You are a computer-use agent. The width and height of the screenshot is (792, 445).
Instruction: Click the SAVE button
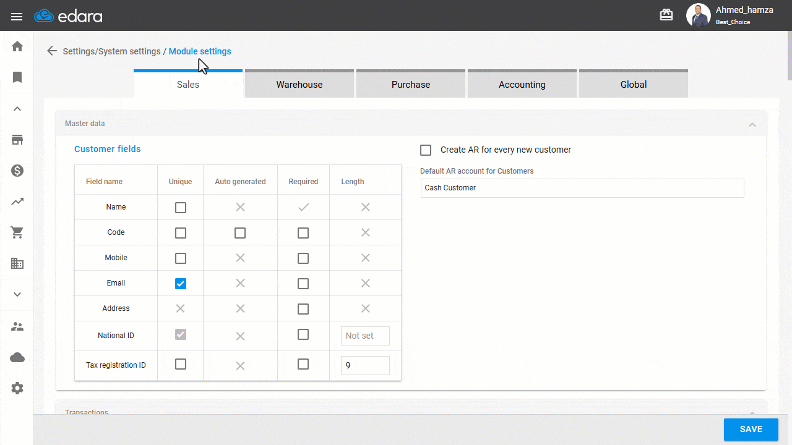coord(751,430)
